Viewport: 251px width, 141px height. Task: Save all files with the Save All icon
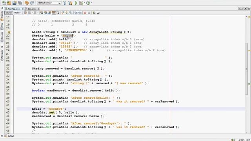click(x=20, y=3)
